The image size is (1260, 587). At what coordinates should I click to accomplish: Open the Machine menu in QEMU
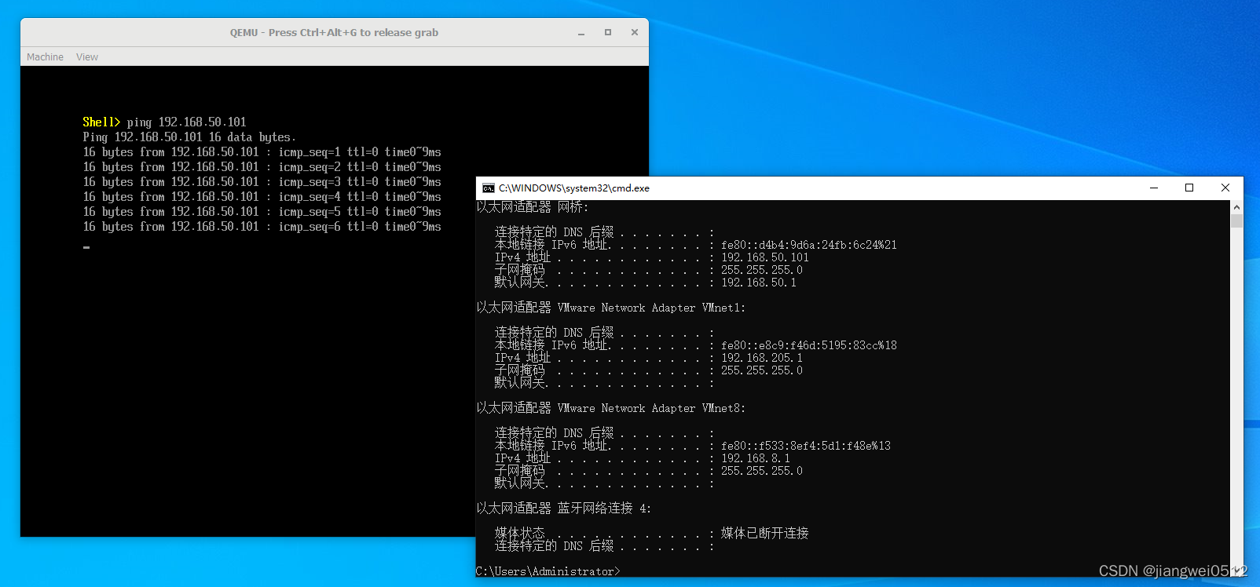[x=45, y=57]
